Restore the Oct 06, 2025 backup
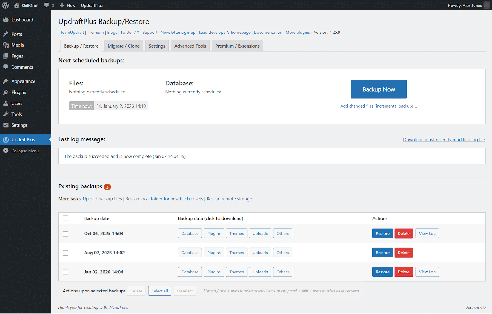This screenshot has width=492, height=314. pos(383,234)
